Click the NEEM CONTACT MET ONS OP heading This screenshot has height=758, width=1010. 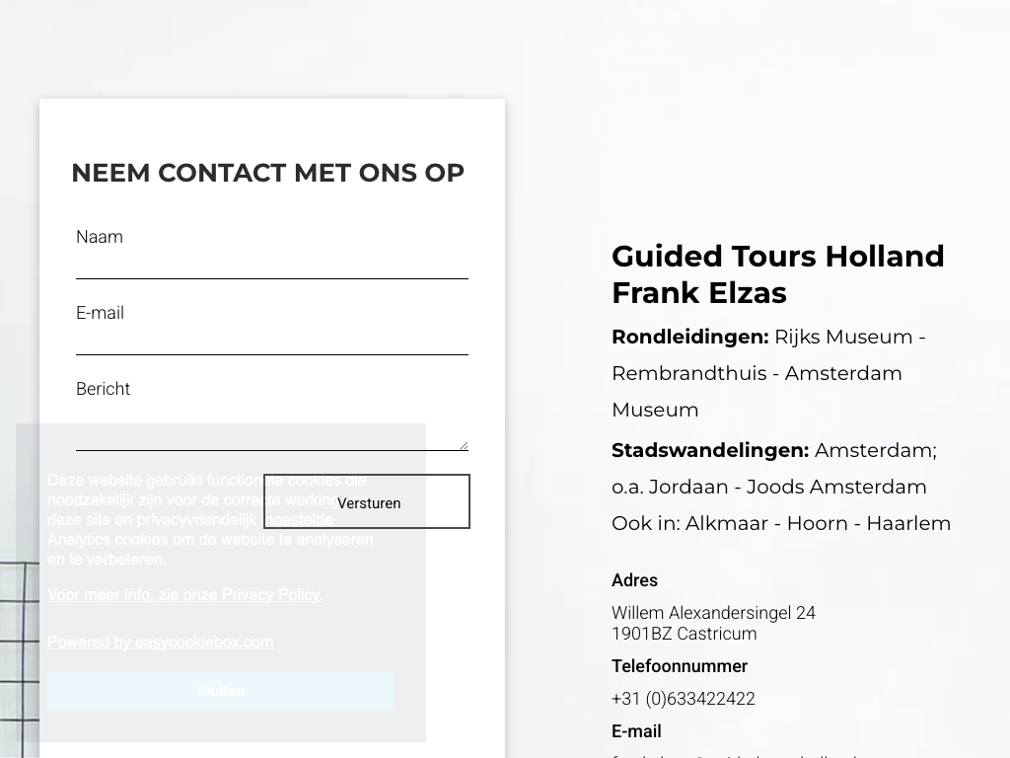click(x=267, y=173)
